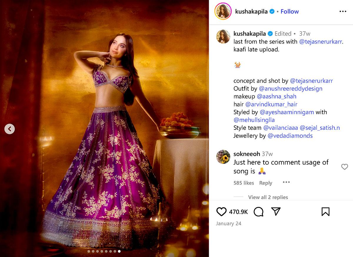Select the last carousel indicator dot
Screen dimensions: 353x257
[119, 251]
